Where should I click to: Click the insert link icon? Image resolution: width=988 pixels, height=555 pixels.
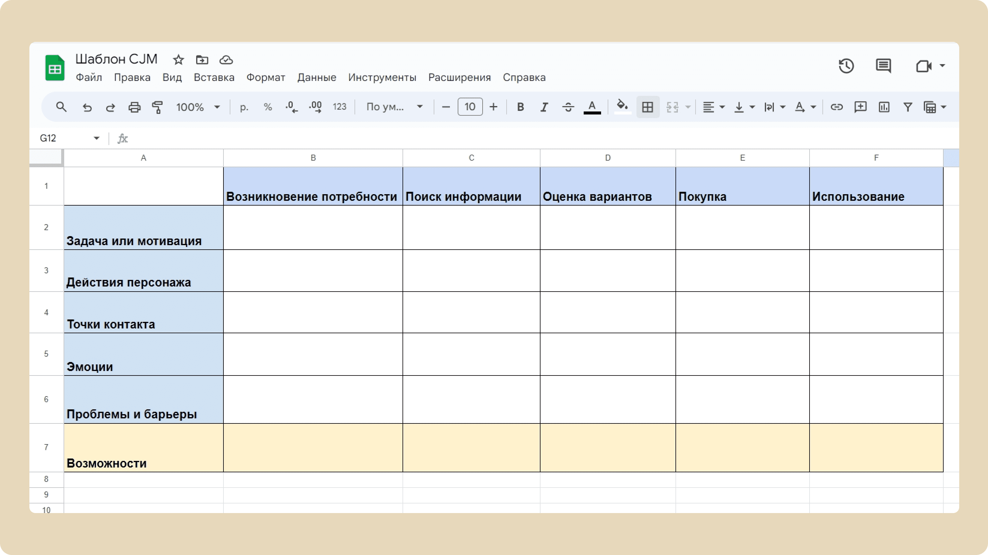tap(837, 107)
